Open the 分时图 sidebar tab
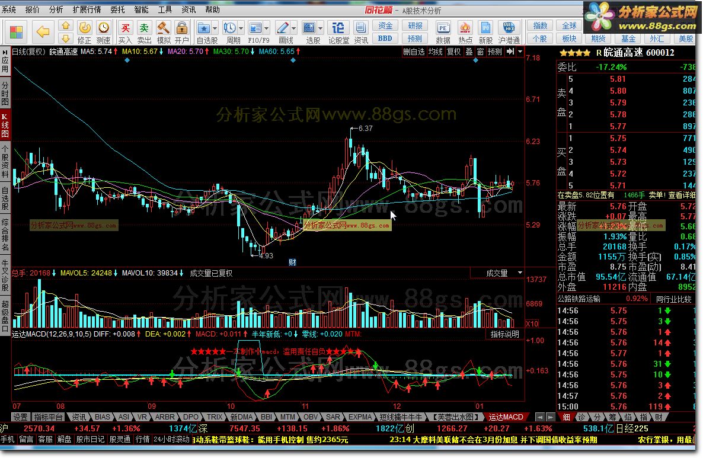This screenshot has height=458, width=703. 5,93
